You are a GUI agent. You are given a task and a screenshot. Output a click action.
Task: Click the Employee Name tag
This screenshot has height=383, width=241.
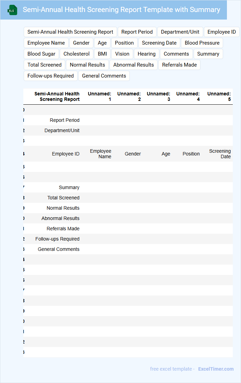46,43
